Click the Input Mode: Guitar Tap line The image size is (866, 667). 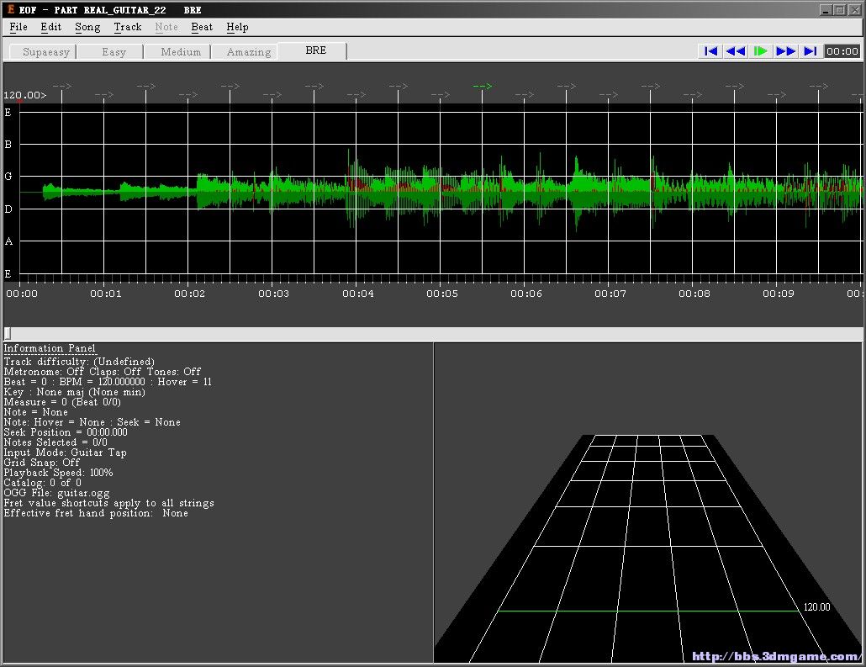66,452
